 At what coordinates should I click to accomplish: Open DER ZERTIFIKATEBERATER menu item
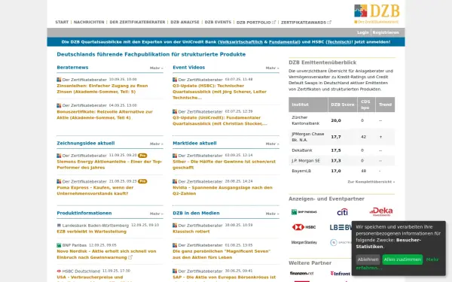click(137, 22)
